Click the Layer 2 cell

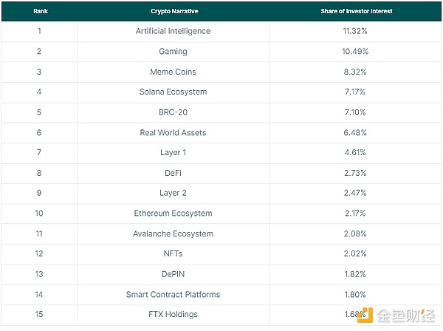pyautogui.click(x=173, y=193)
